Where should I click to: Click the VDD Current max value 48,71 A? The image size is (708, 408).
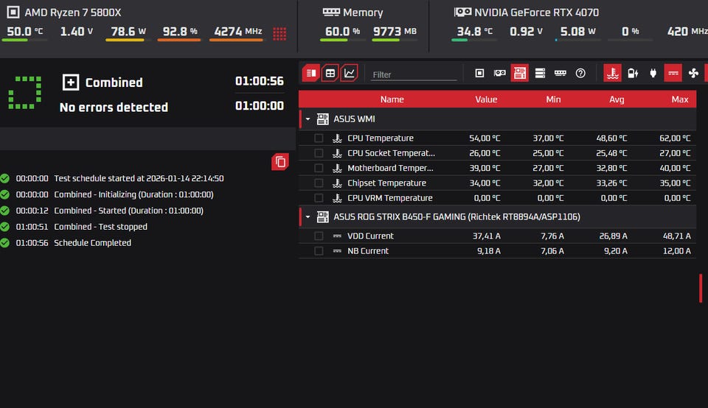click(676, 236)
